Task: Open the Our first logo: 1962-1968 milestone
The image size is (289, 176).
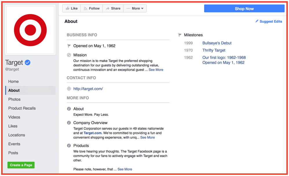Action: 224,58
